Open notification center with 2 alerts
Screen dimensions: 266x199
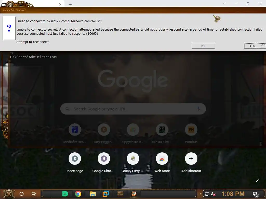click(256, 194)
